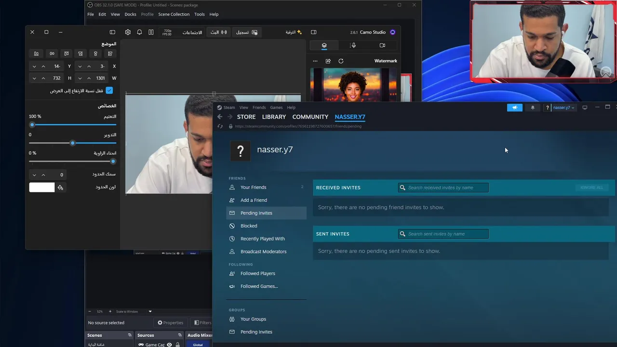Reset the Watermark with refresh icon
617x347 pixels.
341,61
